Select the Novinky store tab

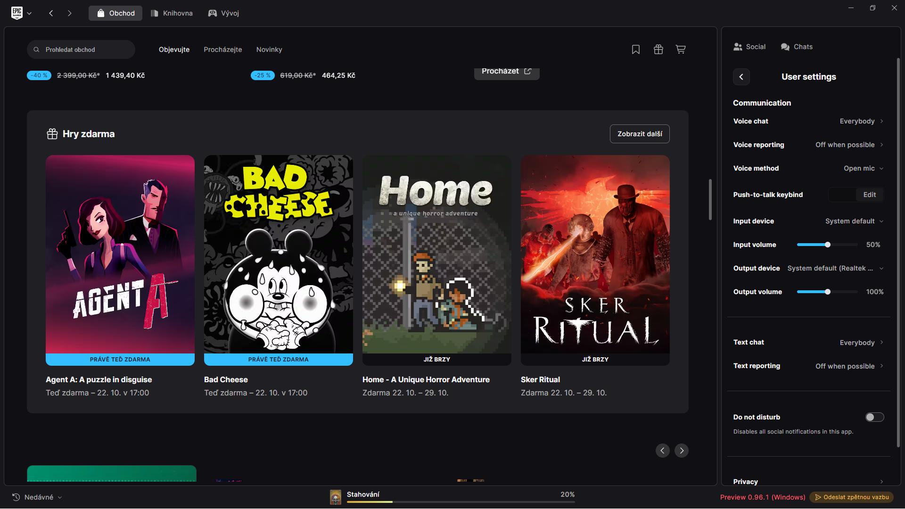269,49
